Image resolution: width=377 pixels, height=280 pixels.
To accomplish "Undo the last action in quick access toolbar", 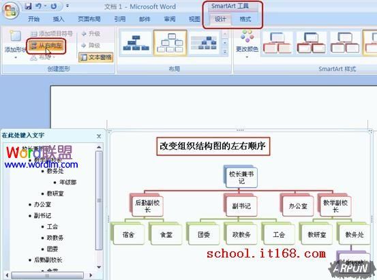I will click(38, 6).
